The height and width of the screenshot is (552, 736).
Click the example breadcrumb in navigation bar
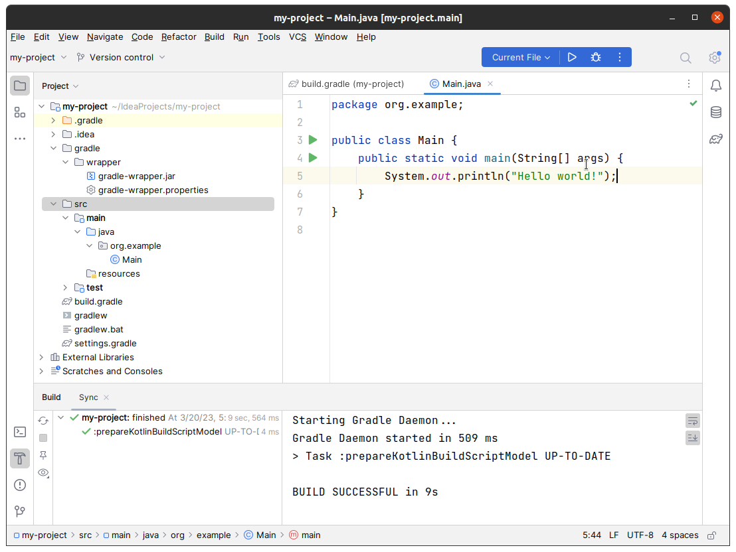coord(214,535)
